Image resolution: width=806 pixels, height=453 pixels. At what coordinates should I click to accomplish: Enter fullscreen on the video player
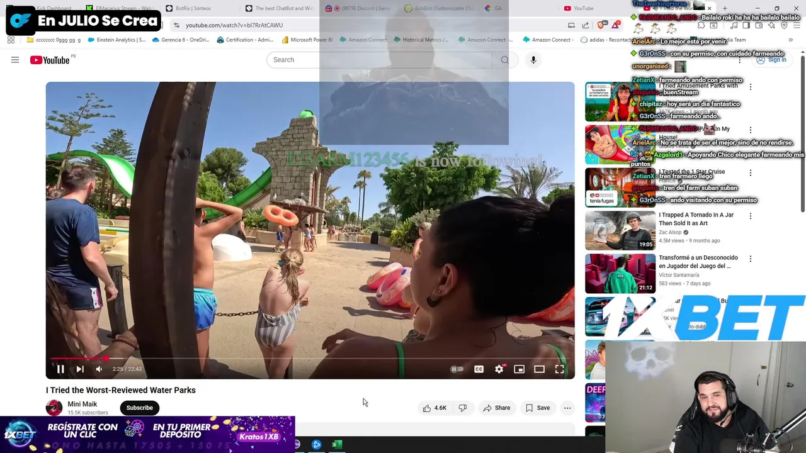coord(560,369)
